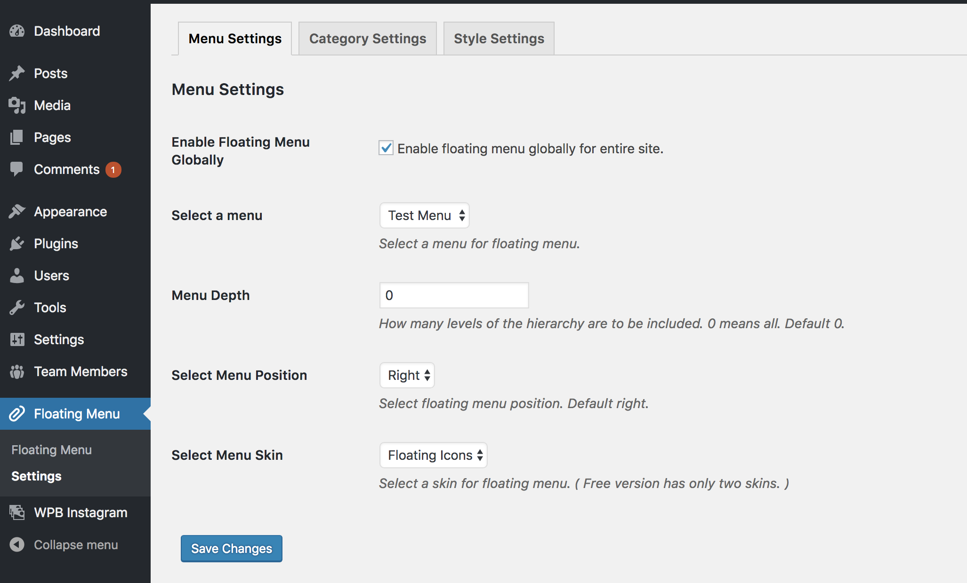
Task: Open Appearance menu item
Action: [x=75, y=212]
